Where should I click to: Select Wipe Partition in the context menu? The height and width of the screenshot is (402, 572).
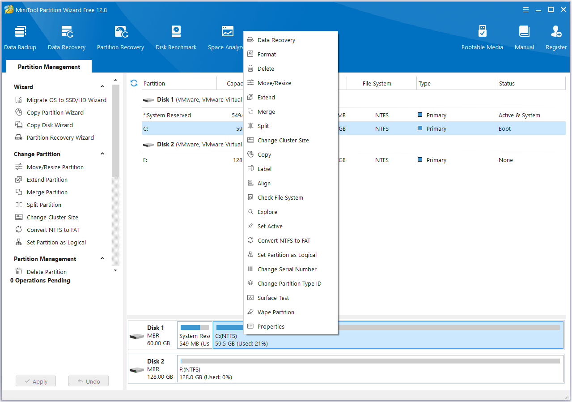pos(275,312)
